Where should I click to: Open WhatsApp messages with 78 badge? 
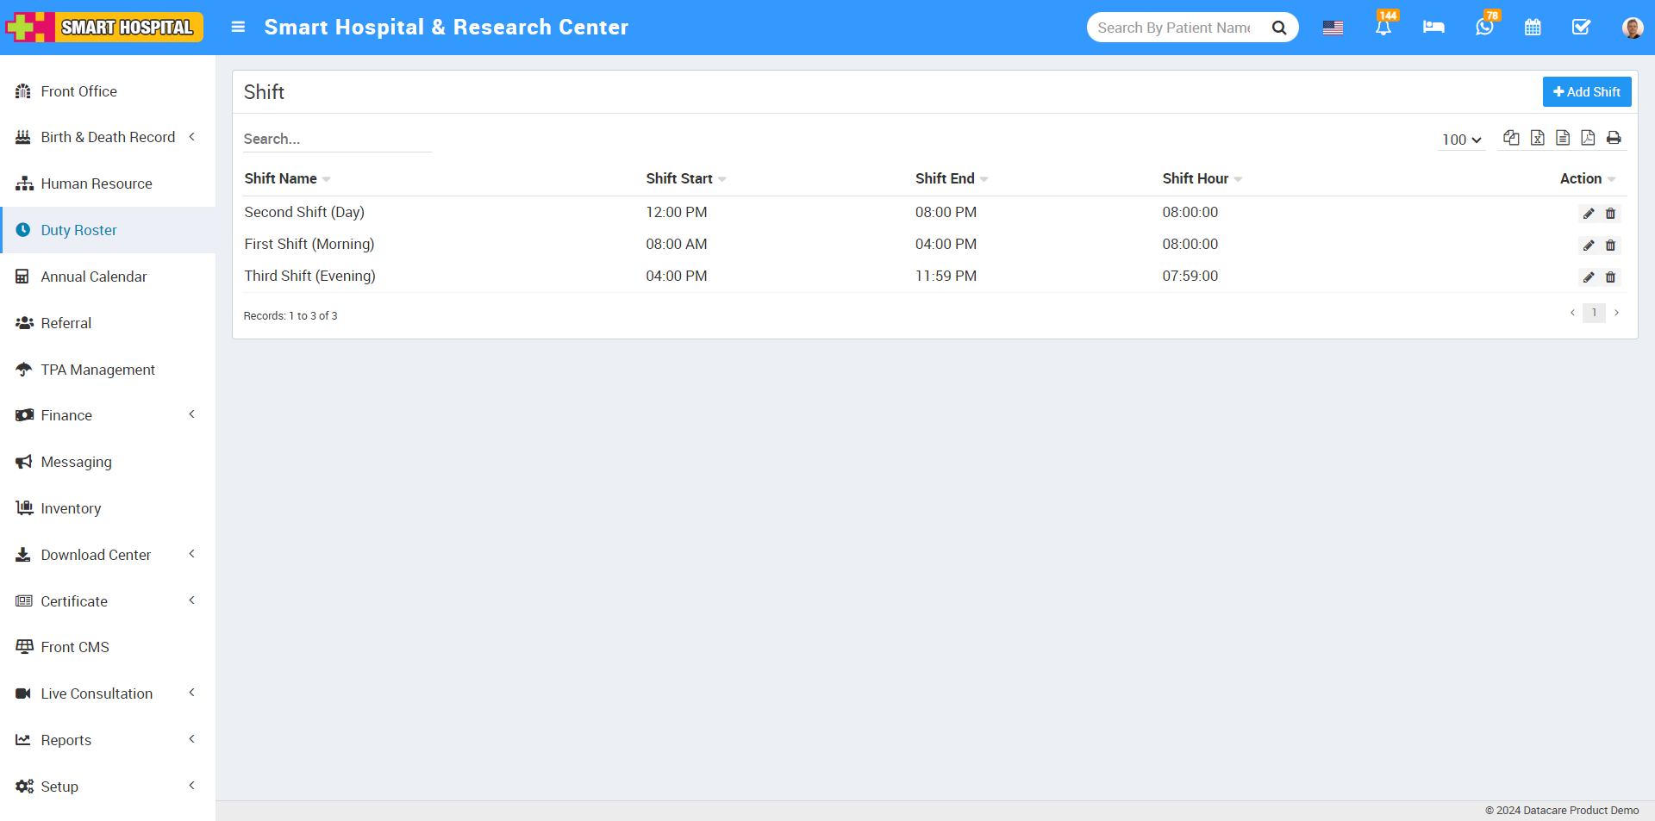1484,28
